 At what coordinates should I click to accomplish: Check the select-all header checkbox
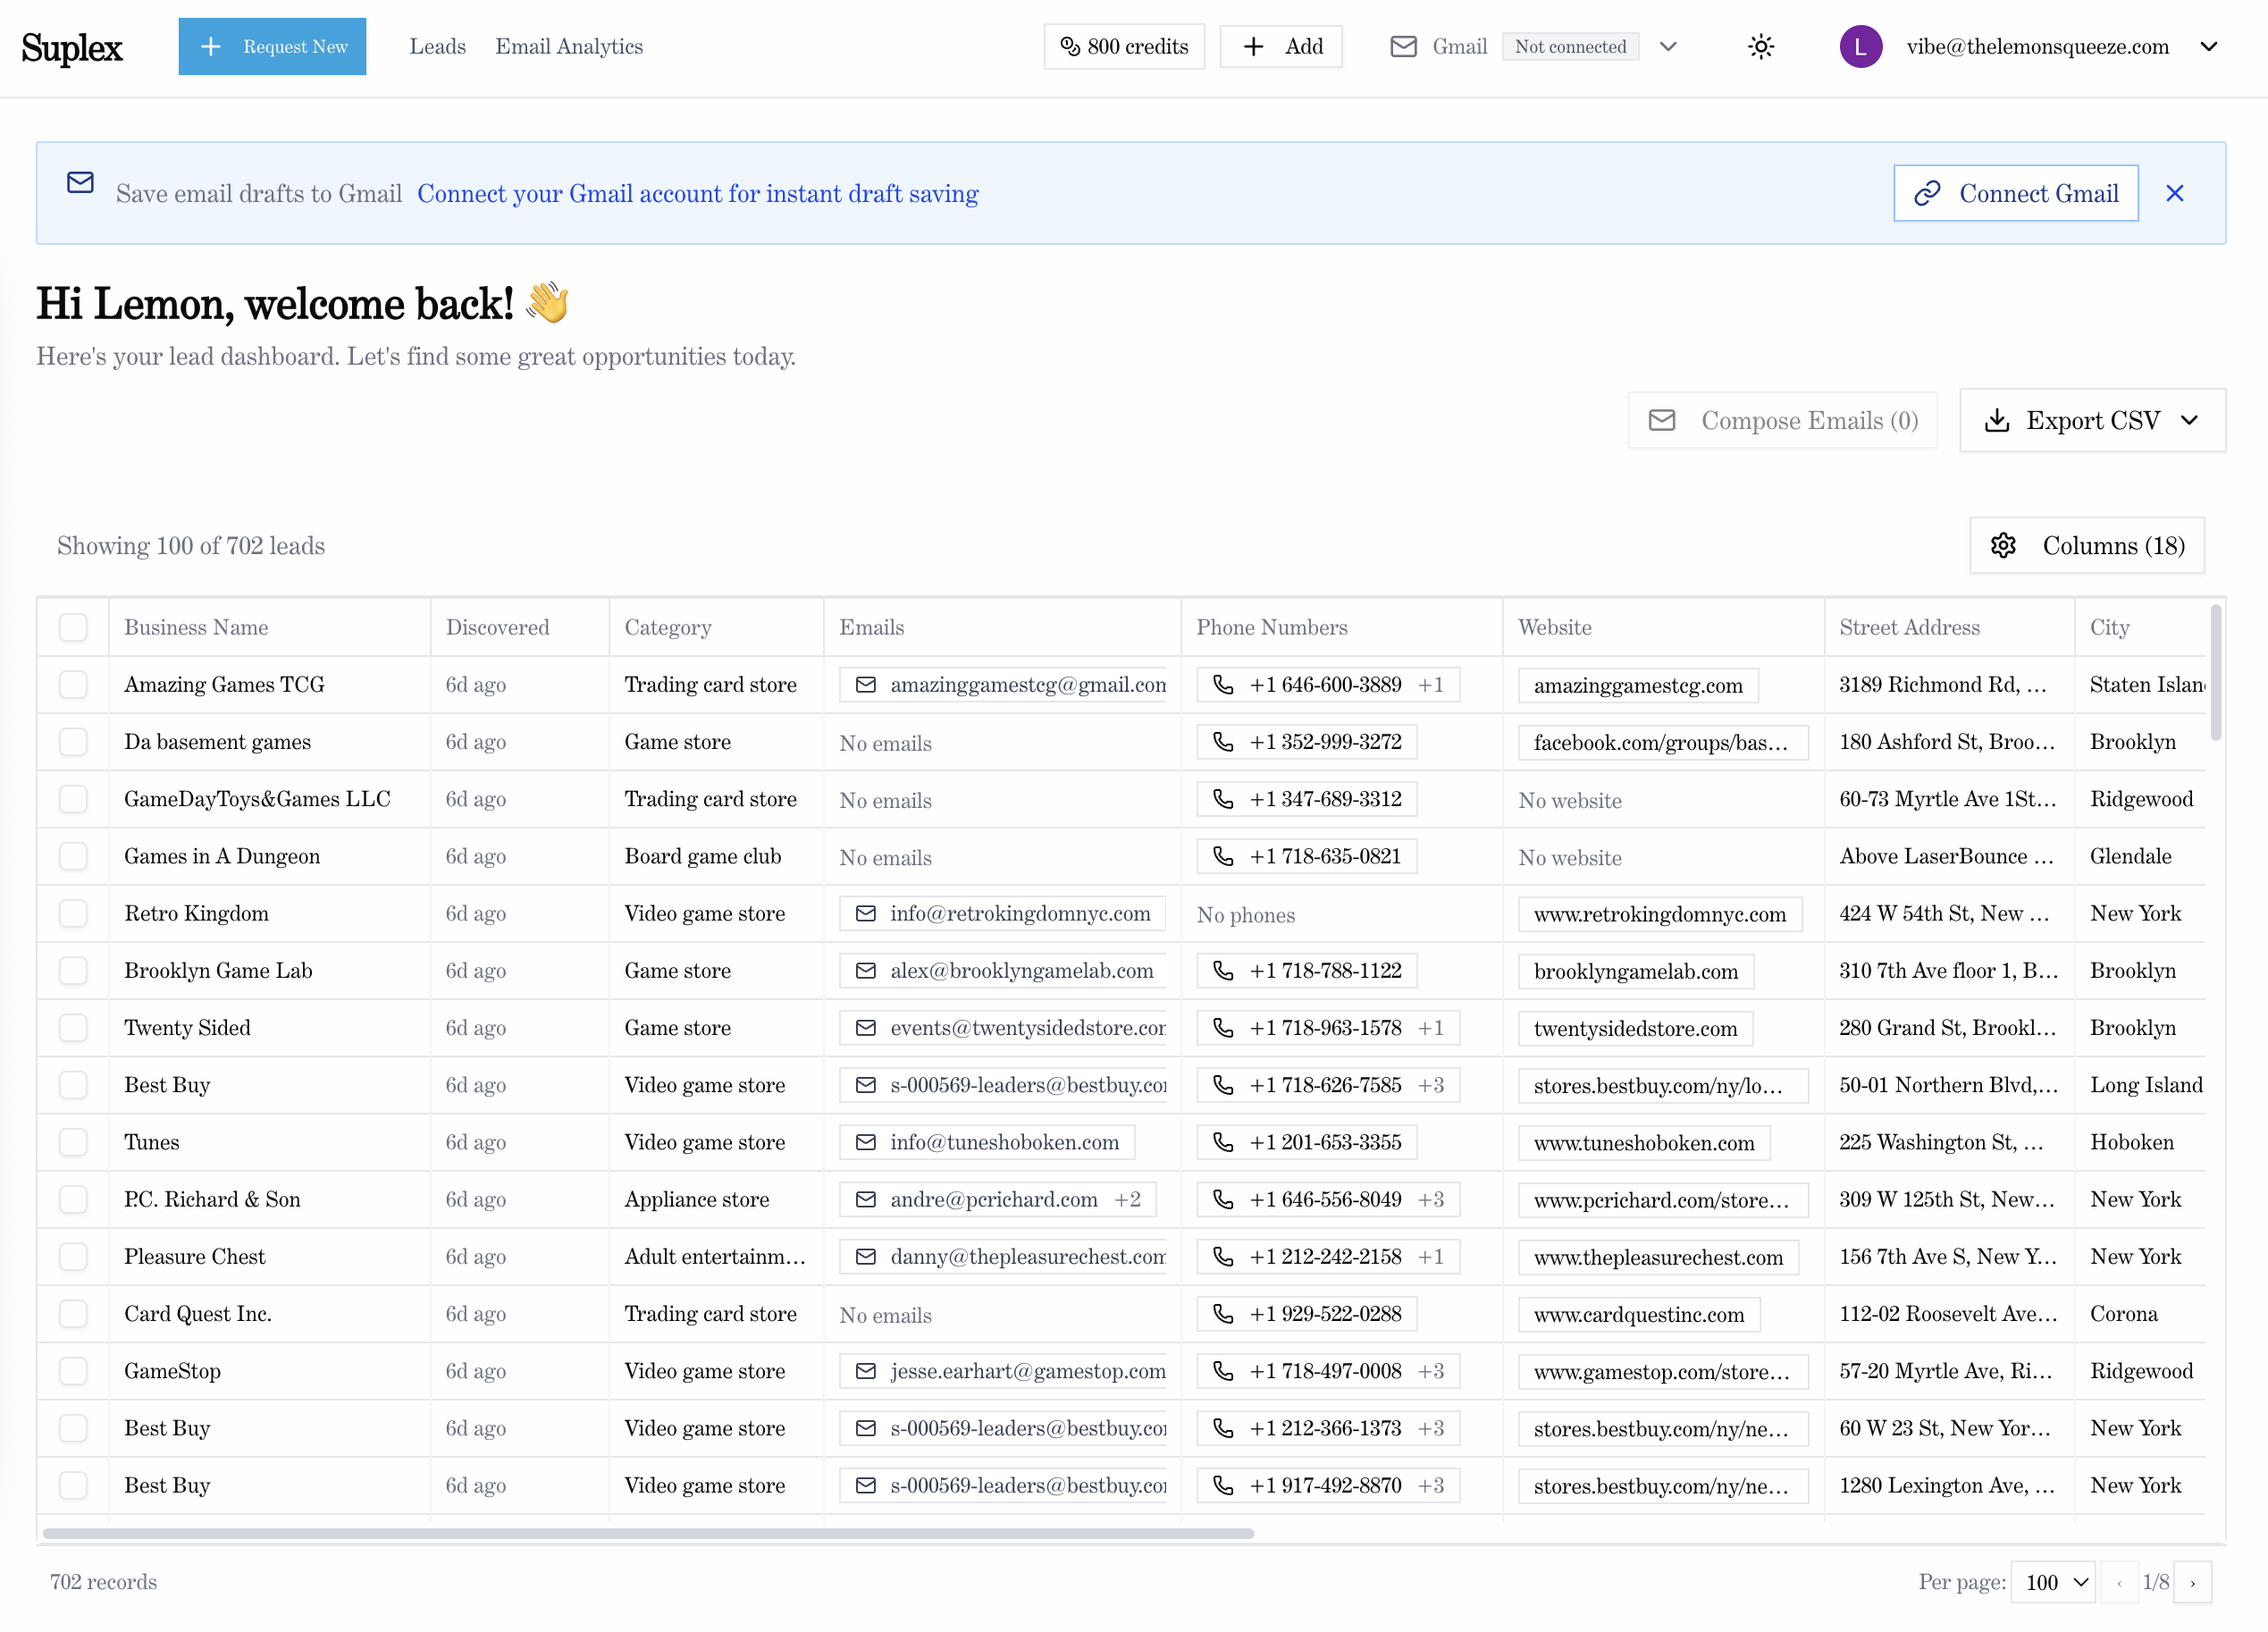point(73,627)
